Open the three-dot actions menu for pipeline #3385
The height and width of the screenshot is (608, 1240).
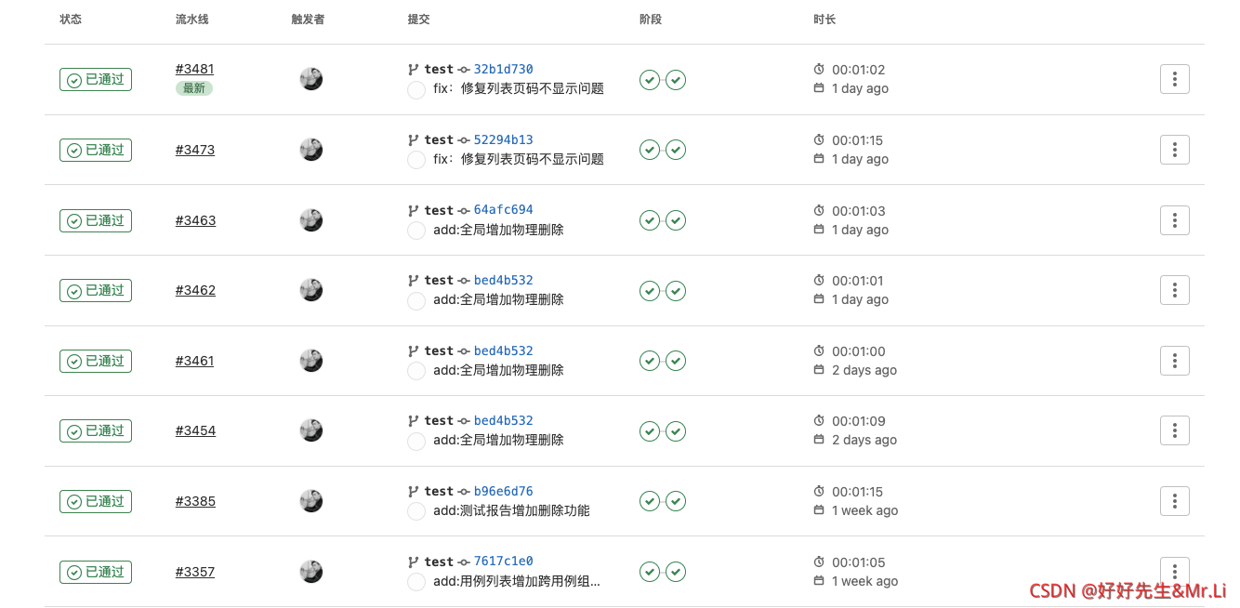[1175, 501]
